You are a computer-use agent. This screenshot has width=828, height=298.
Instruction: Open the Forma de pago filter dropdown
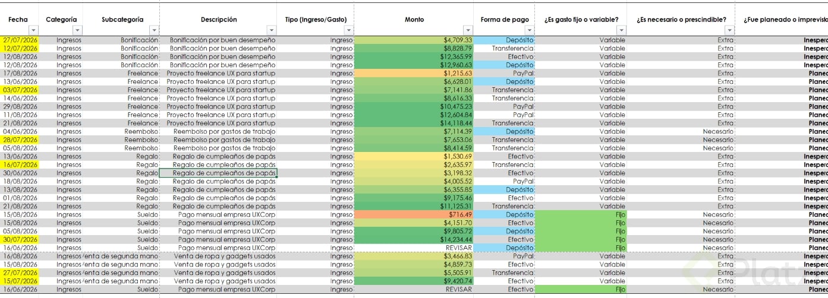(x=530, y=30)
